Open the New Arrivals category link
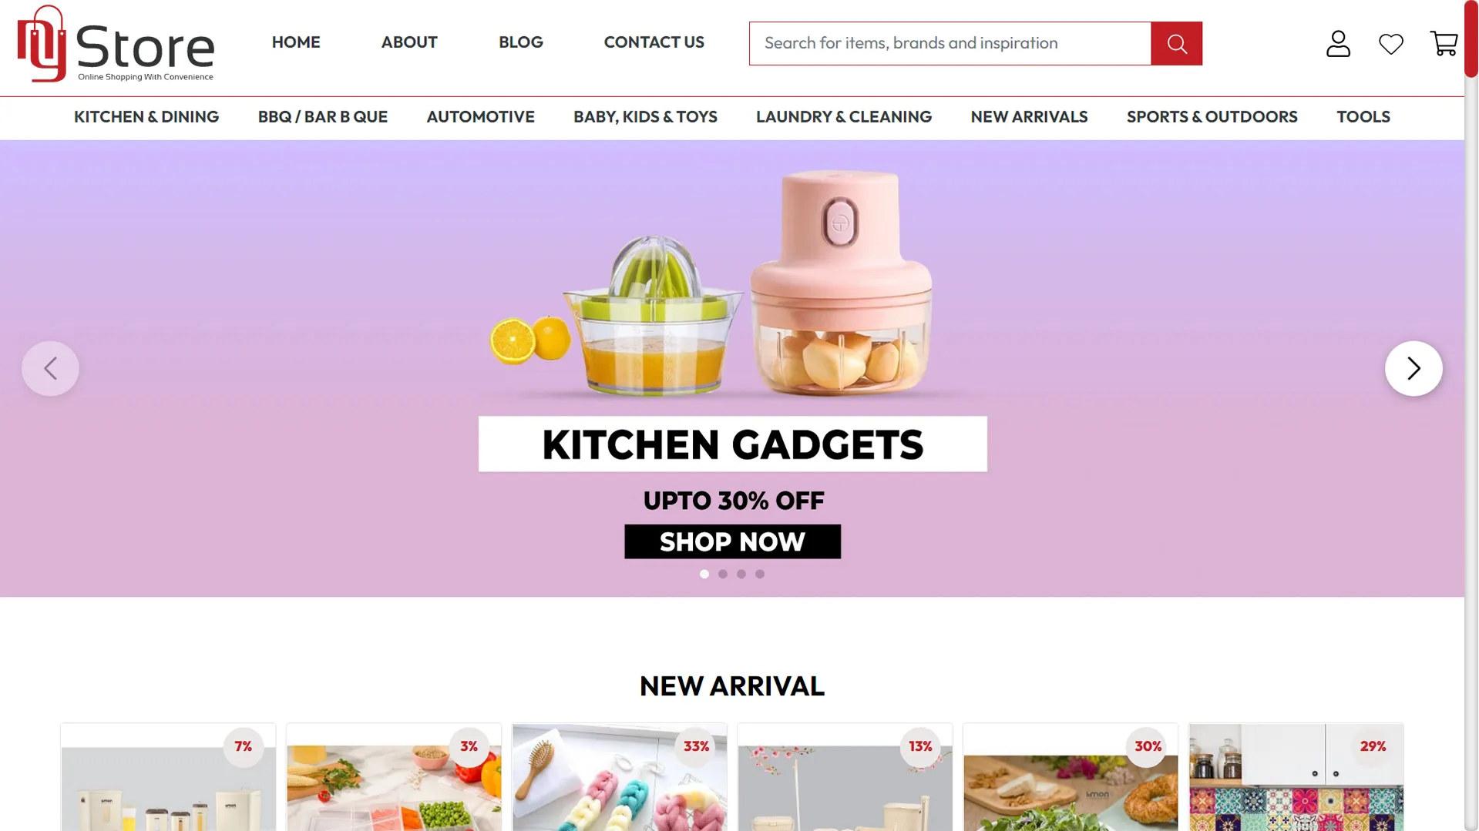The image size is (1479, 831). [x=1029, y=117]
